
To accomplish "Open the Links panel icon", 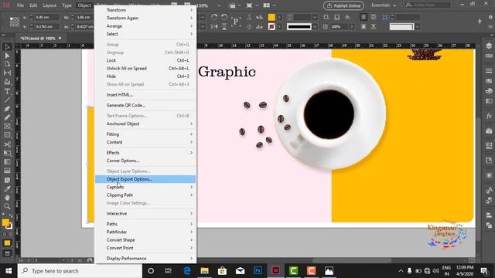I will point(489,56).
